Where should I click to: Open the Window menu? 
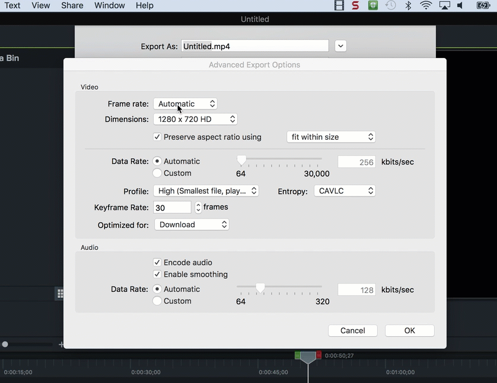click(109, 5)
